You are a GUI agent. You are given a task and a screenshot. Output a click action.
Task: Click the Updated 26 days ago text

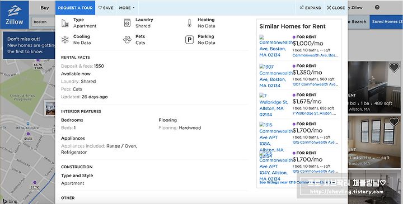85,97
